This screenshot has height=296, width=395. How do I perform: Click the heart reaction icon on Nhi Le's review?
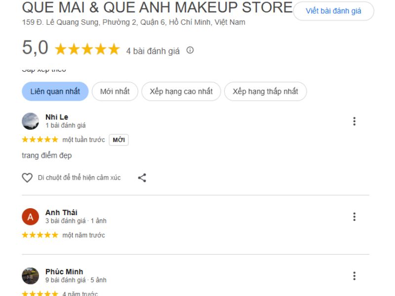click(x=27, y=178)
